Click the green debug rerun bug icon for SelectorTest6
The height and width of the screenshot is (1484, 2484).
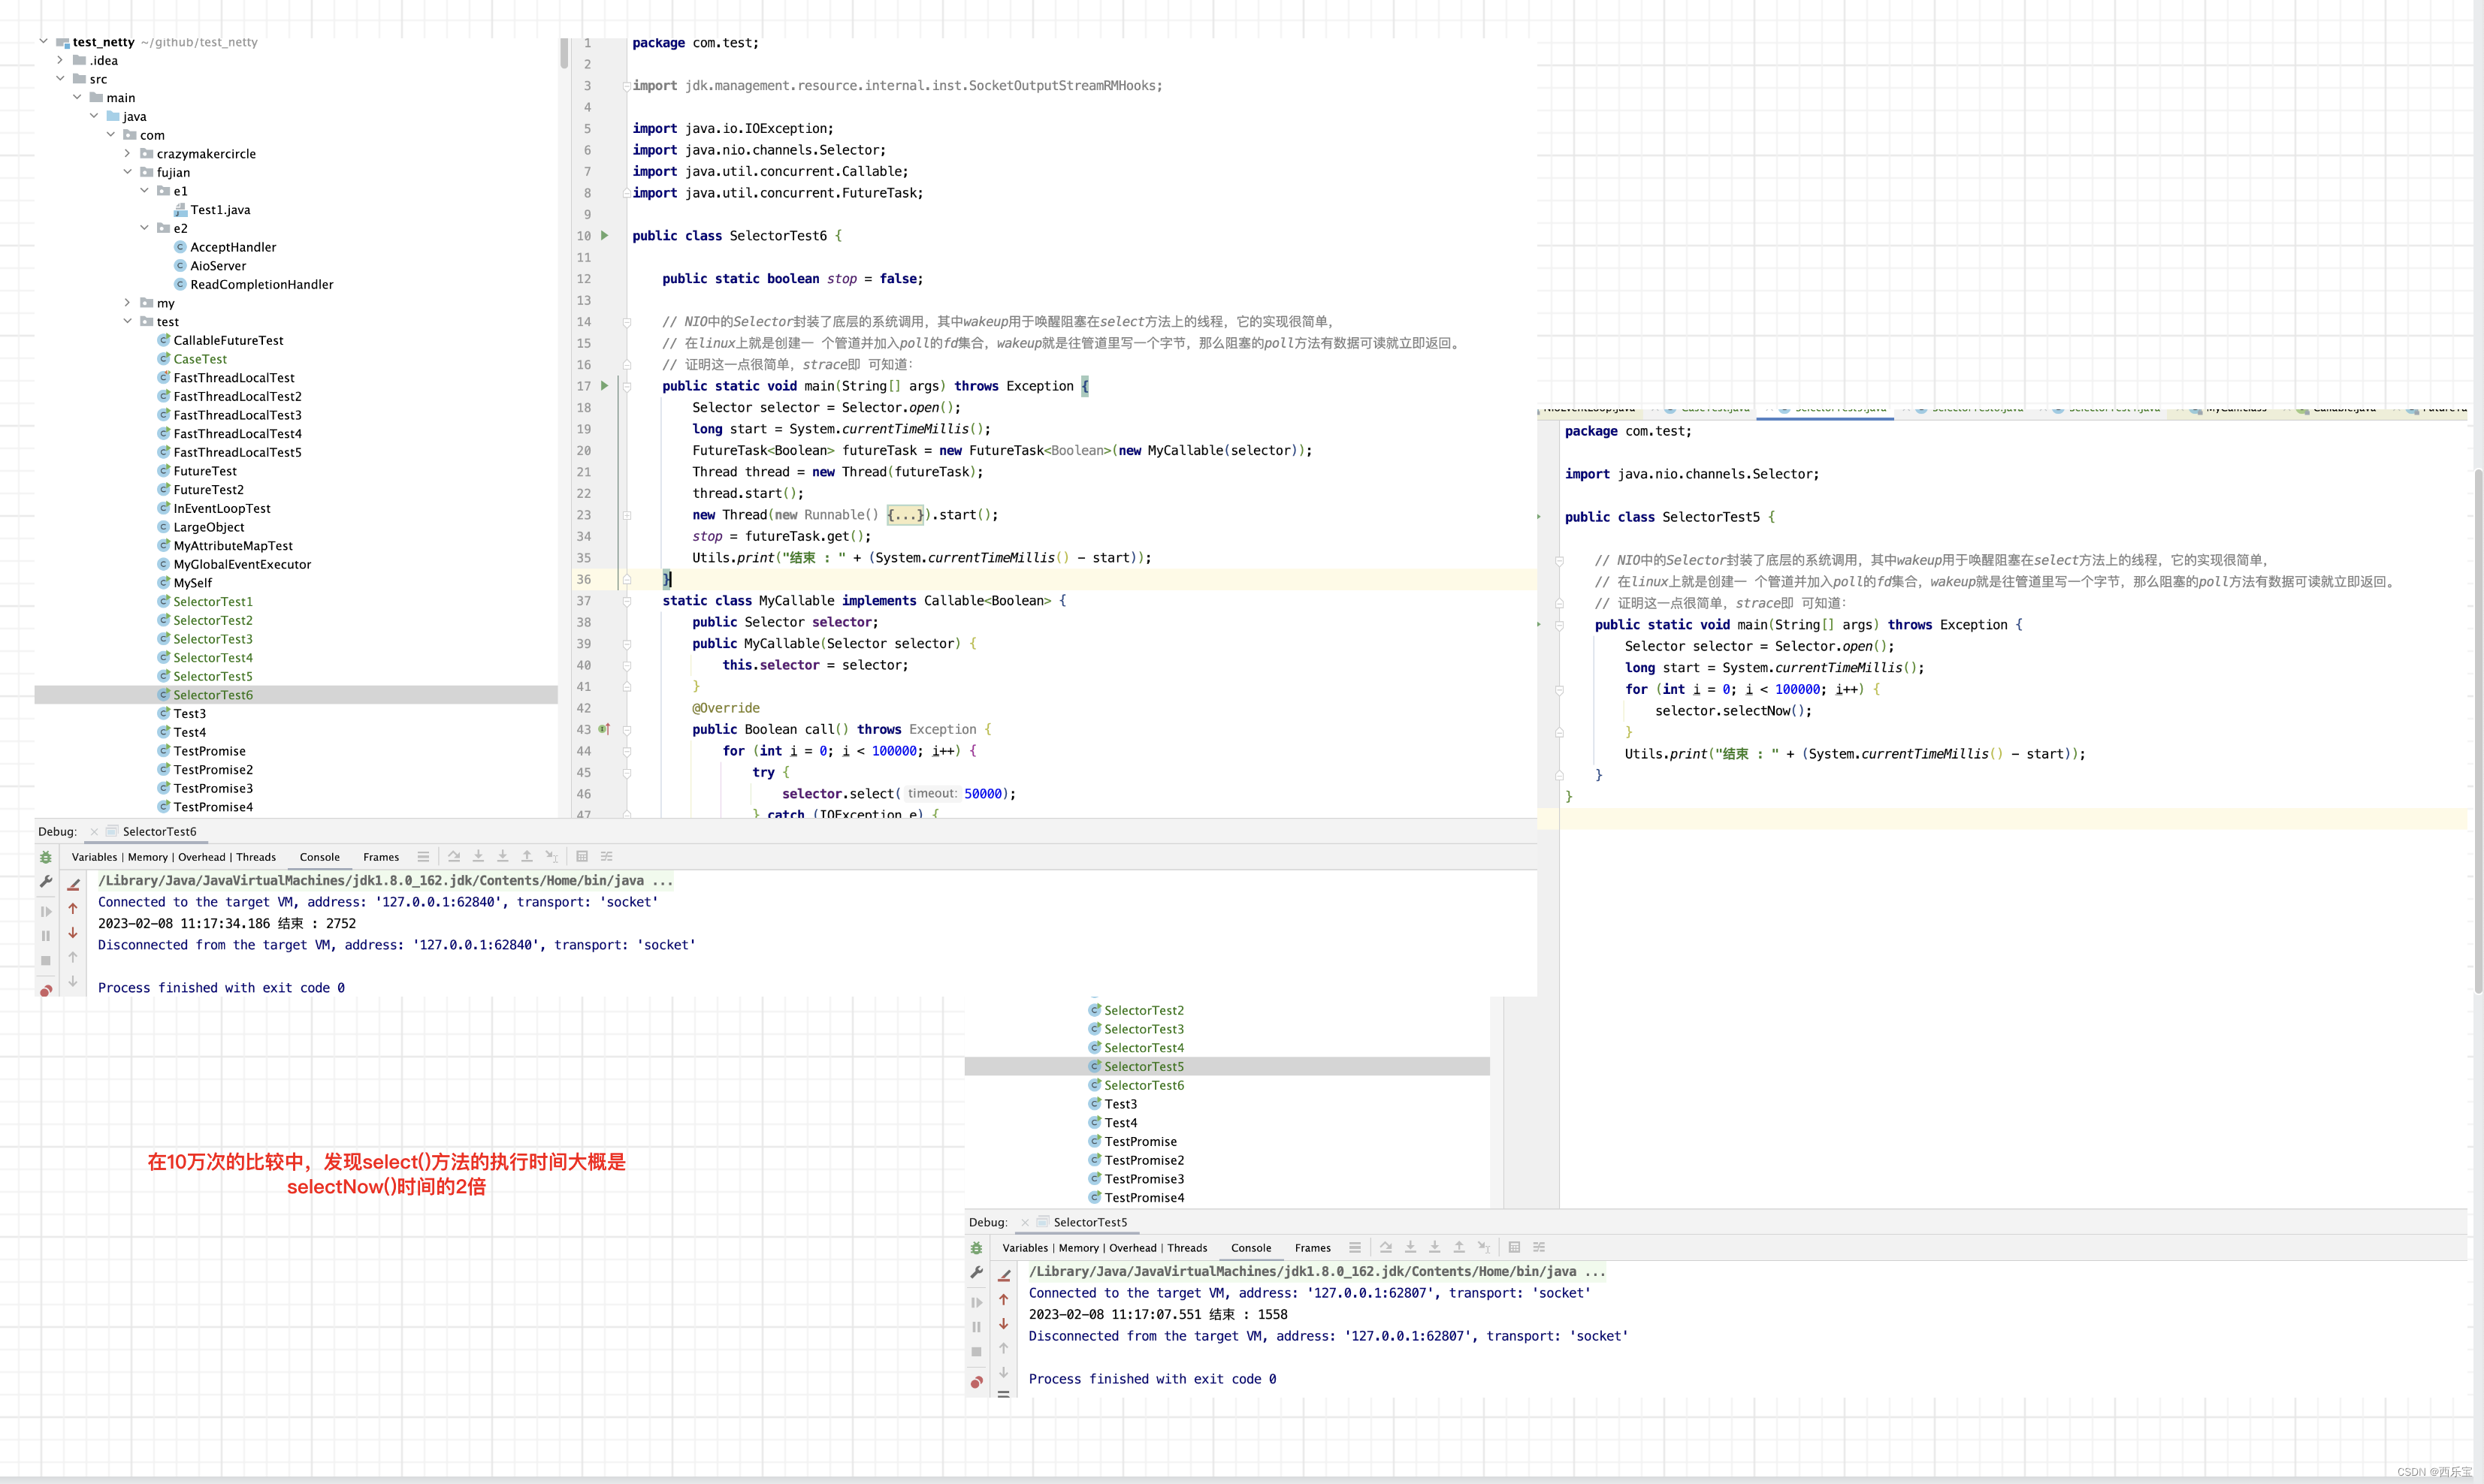pyautogui.click(x=46, y=858)
